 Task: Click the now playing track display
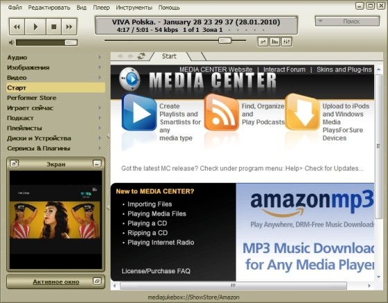click(196, 26)
